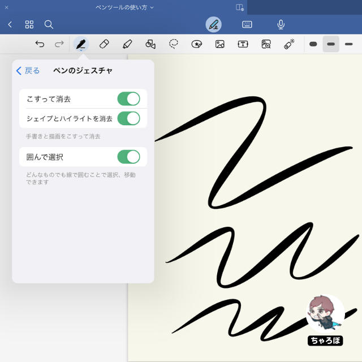Start audio recording with microphone icon
This screenshot has height=362, width=362.
pos(281,24)
